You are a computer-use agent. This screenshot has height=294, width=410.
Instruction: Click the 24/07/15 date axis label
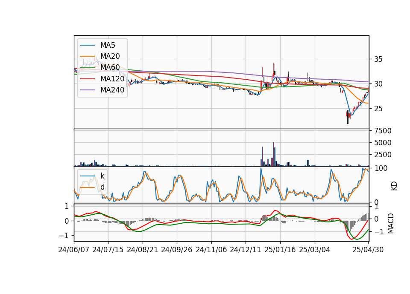[108, 250]
